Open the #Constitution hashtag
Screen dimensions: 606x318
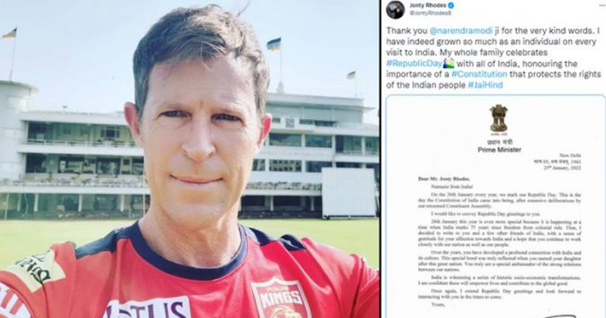pos(479,74)
